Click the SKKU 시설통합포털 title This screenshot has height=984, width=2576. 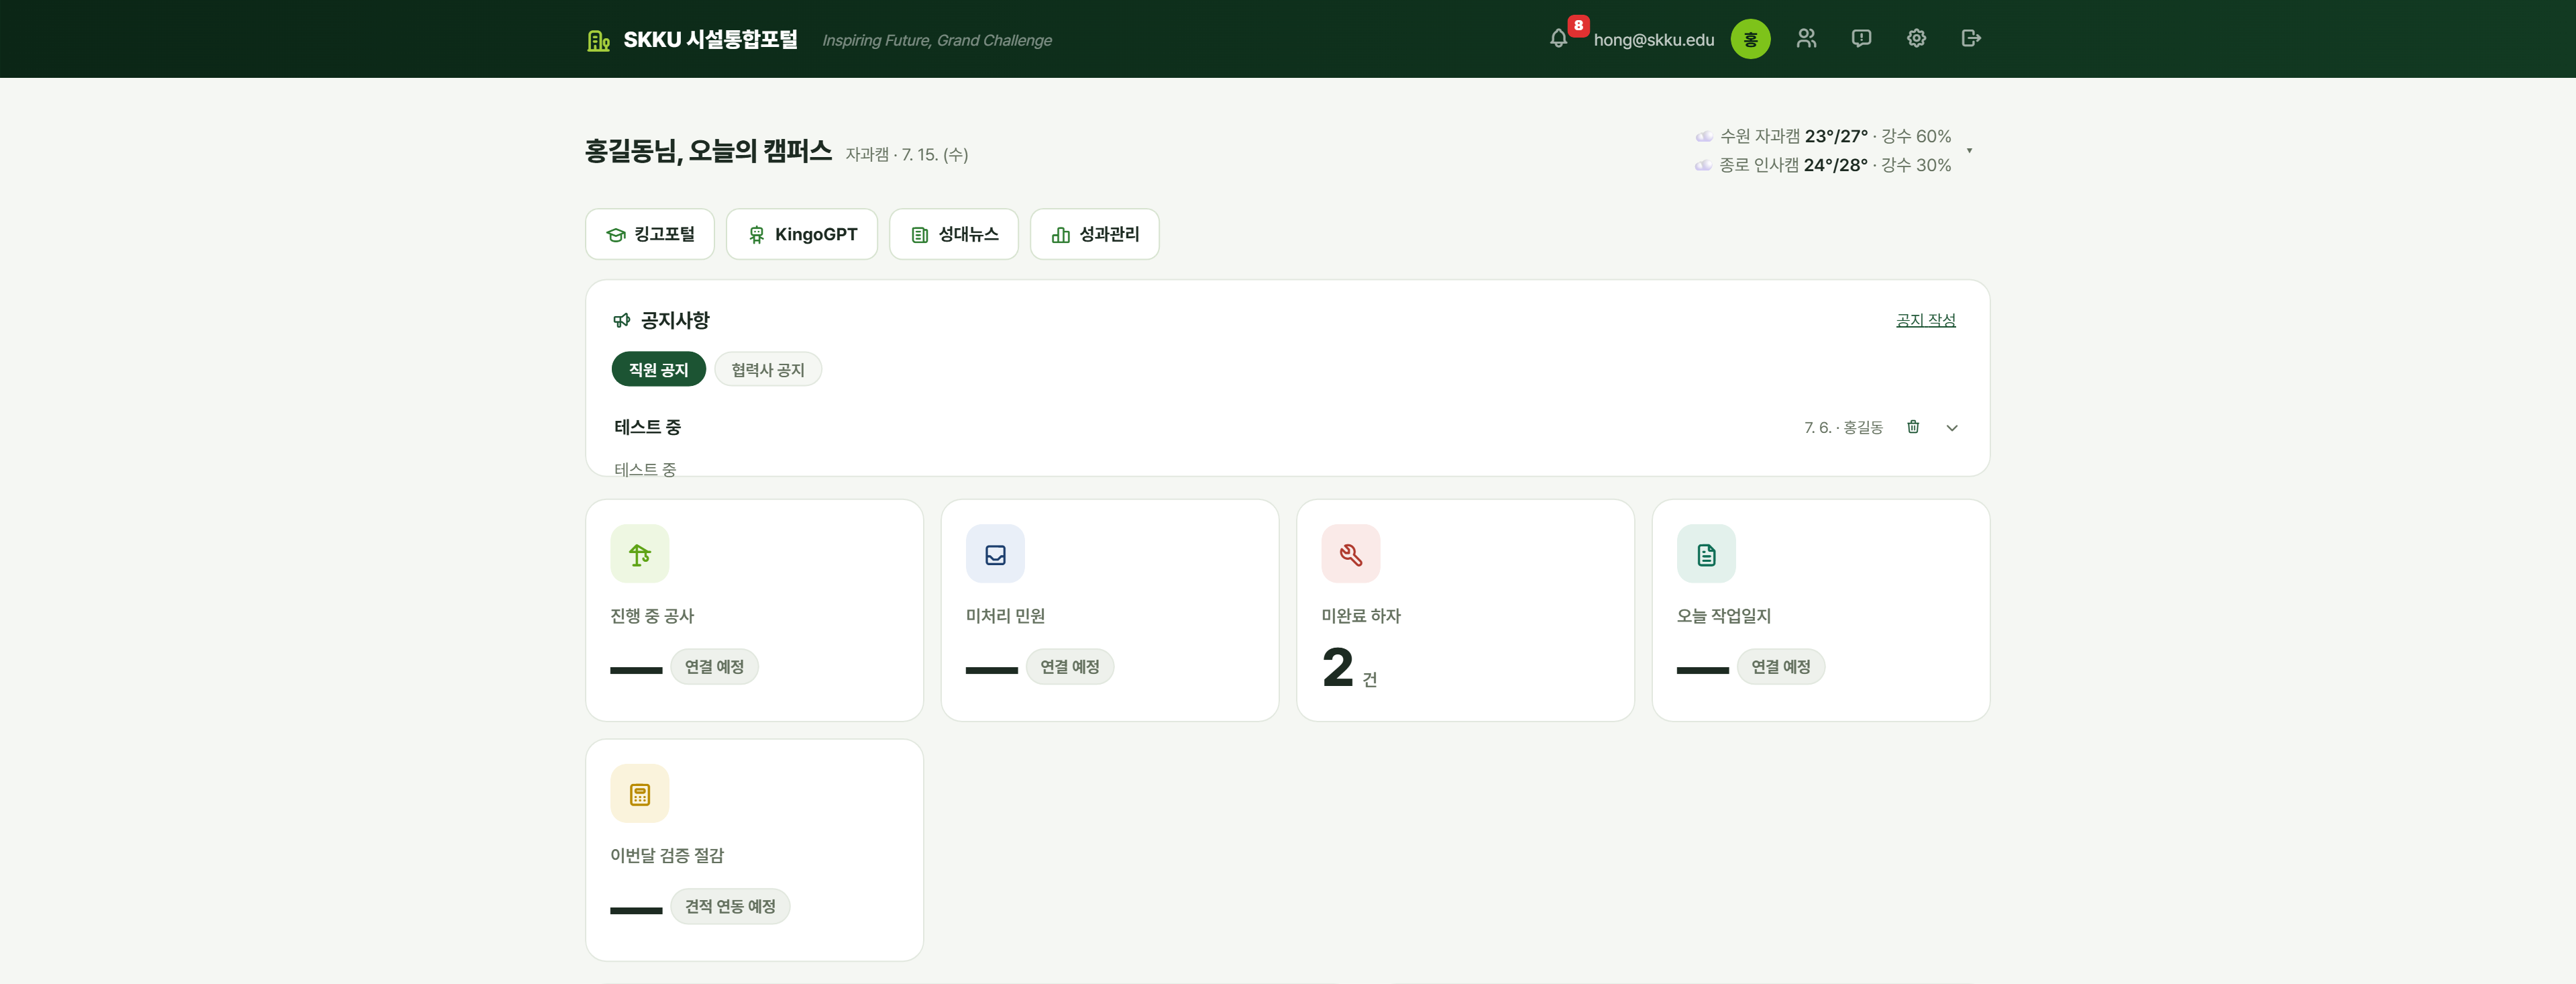[711, 40]
